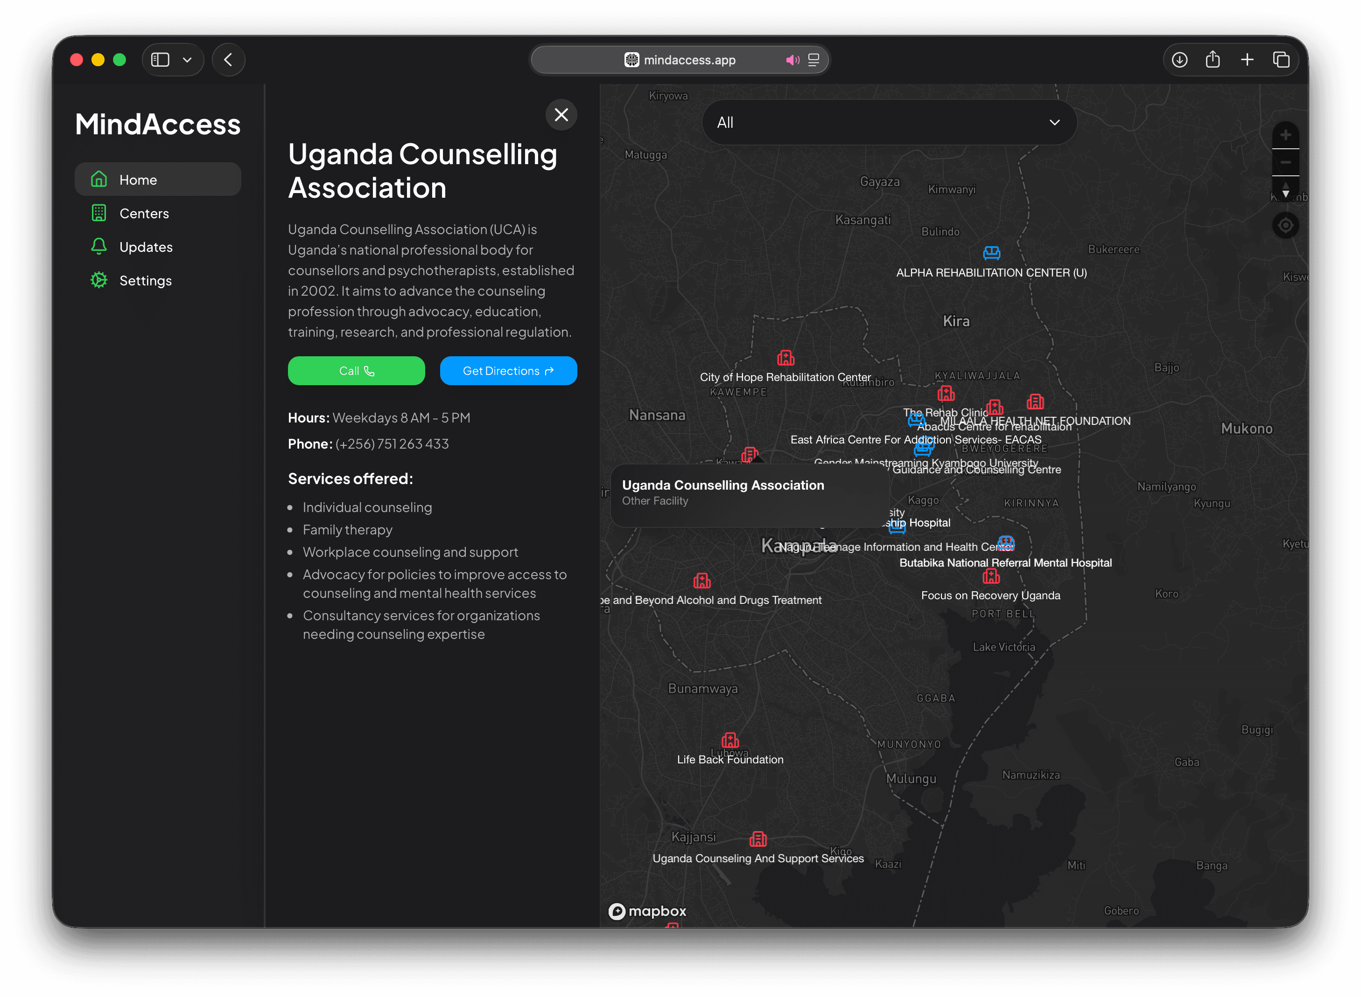This screenshot has width=1361, height=997.
Task: Show browser downloads
Action: [1179, 60]
